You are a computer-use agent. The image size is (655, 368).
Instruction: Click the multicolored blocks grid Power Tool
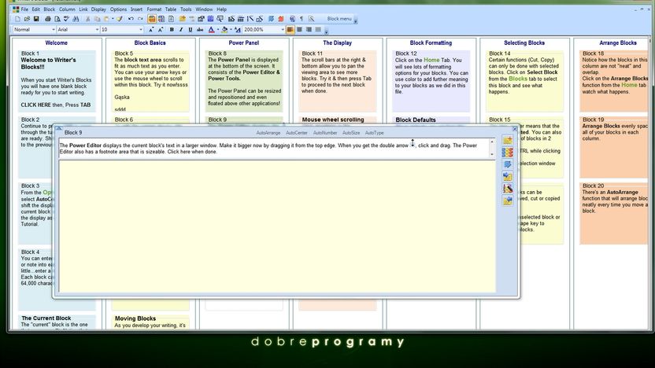click(508, 153)
